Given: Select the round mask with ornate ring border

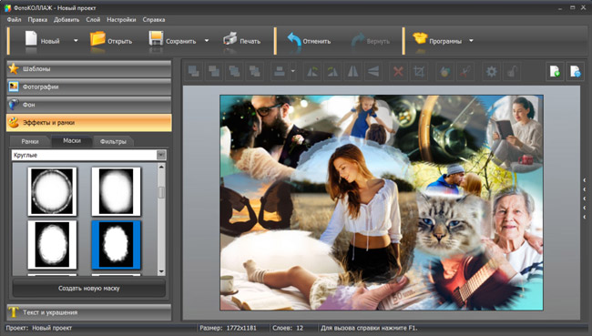Looking at the screenshot, I should [52, 191].
